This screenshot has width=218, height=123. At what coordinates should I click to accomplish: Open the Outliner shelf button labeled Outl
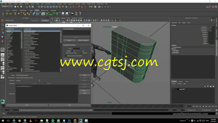pyautogui.click(x=63, y=14)
